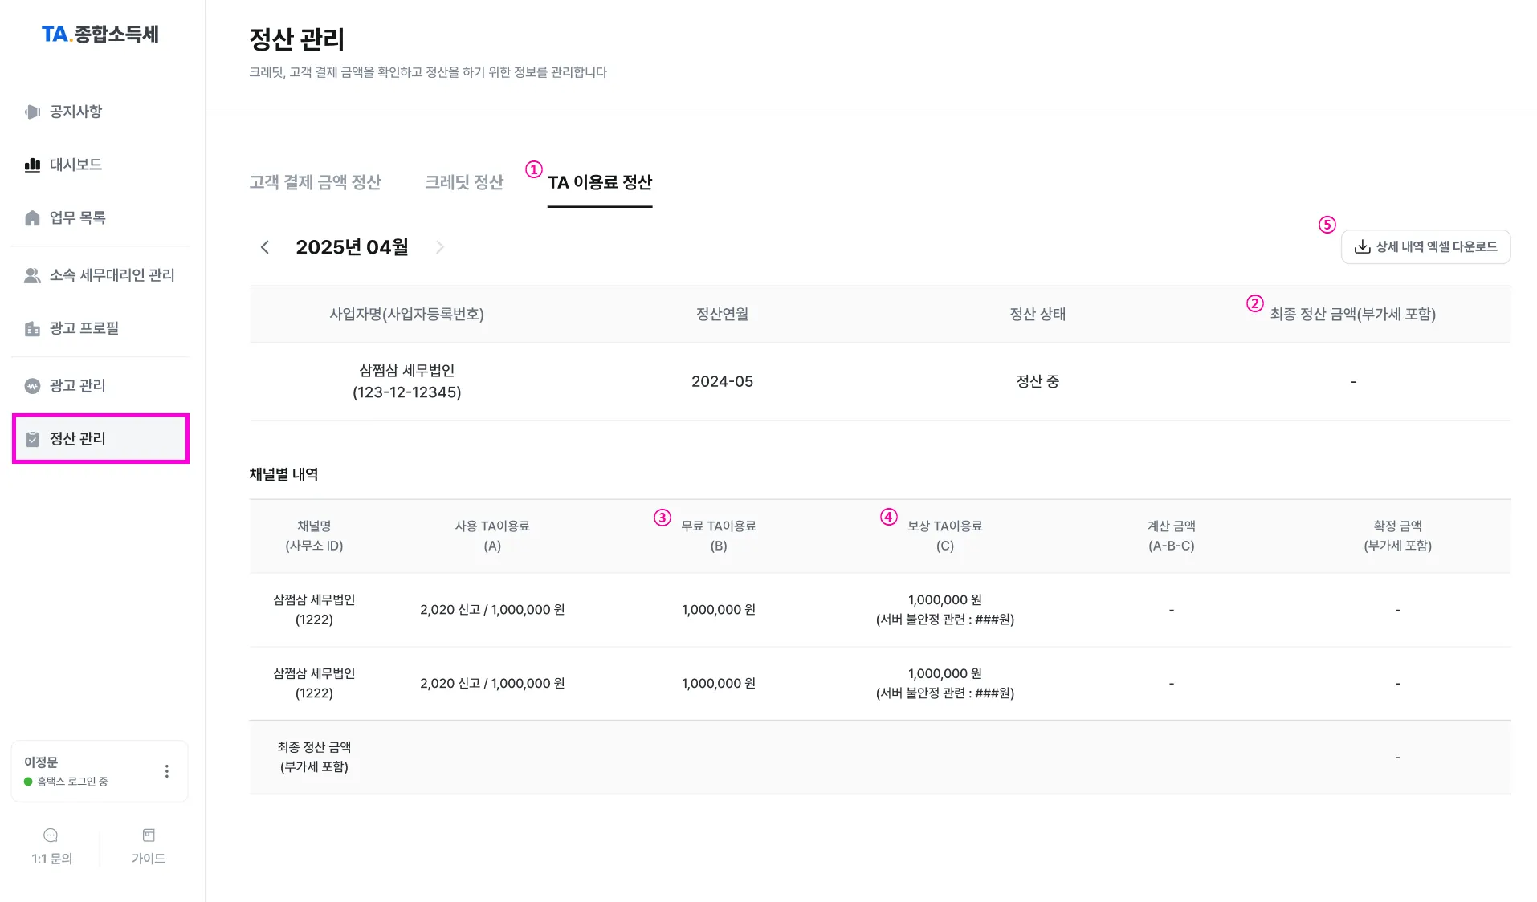Click the TA.종합소득세 logo
Image resolution: width=1537 pixels, height=902 pixels.
[100, 34]
